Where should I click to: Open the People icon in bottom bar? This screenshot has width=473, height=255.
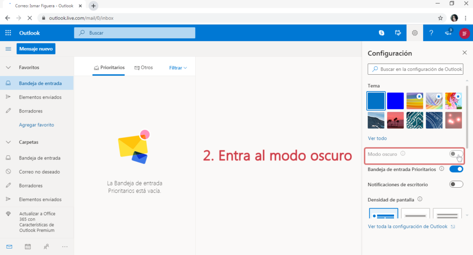(46, 247)
